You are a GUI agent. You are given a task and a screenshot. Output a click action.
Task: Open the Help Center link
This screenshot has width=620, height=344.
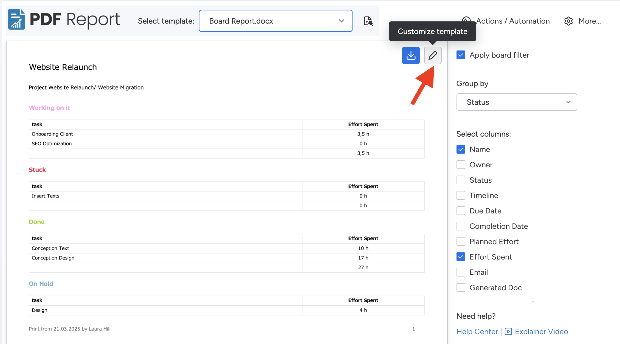click(x=477, y=331)
